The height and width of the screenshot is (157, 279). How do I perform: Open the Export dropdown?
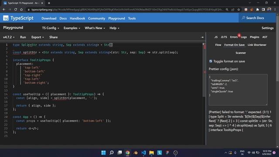[37, 37]
